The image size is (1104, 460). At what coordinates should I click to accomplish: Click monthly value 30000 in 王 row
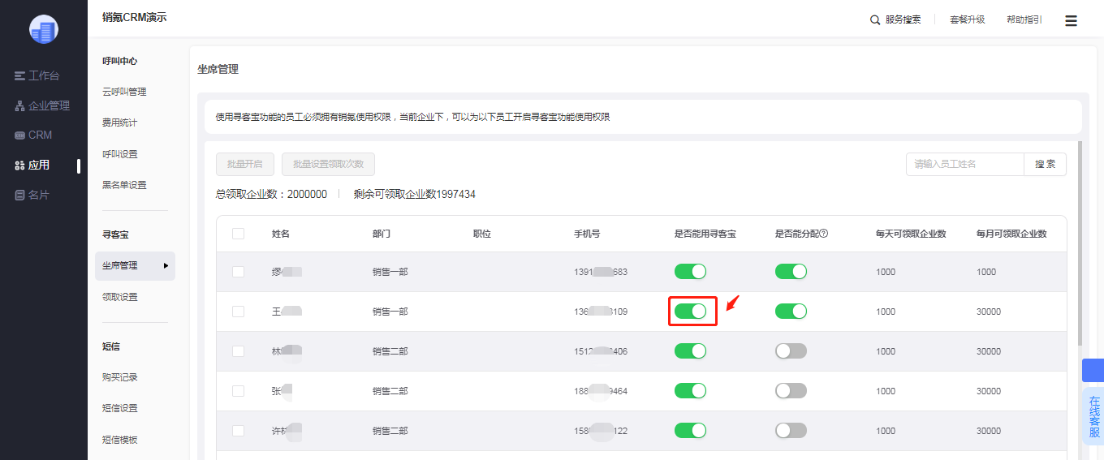(x=989, y=312)
